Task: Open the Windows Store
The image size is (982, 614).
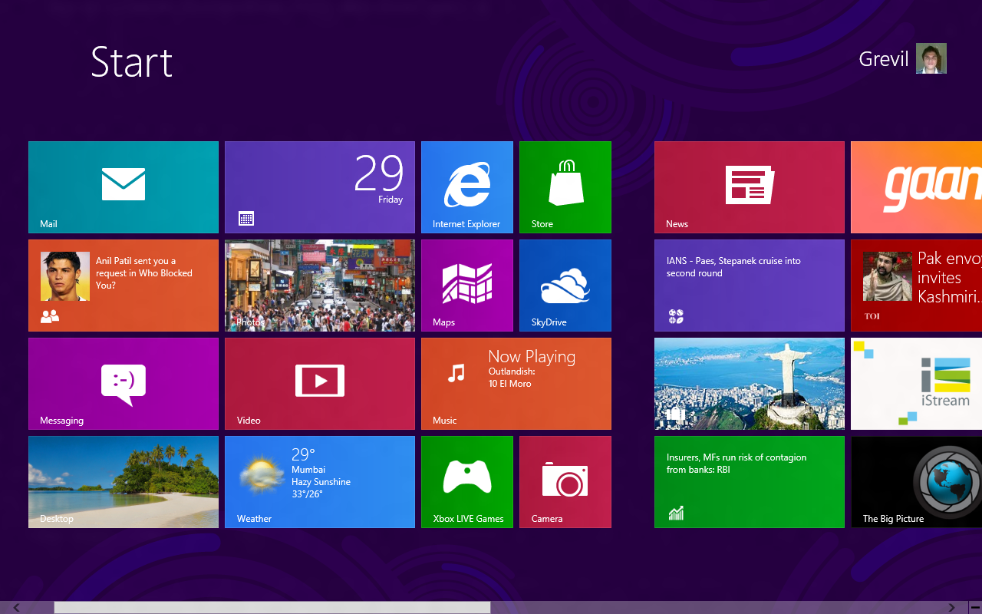Action: pyautogui.click(x=565, y=187)
